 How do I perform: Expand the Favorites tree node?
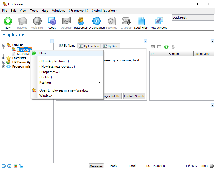pyautogui.click(x=4, y=58)
